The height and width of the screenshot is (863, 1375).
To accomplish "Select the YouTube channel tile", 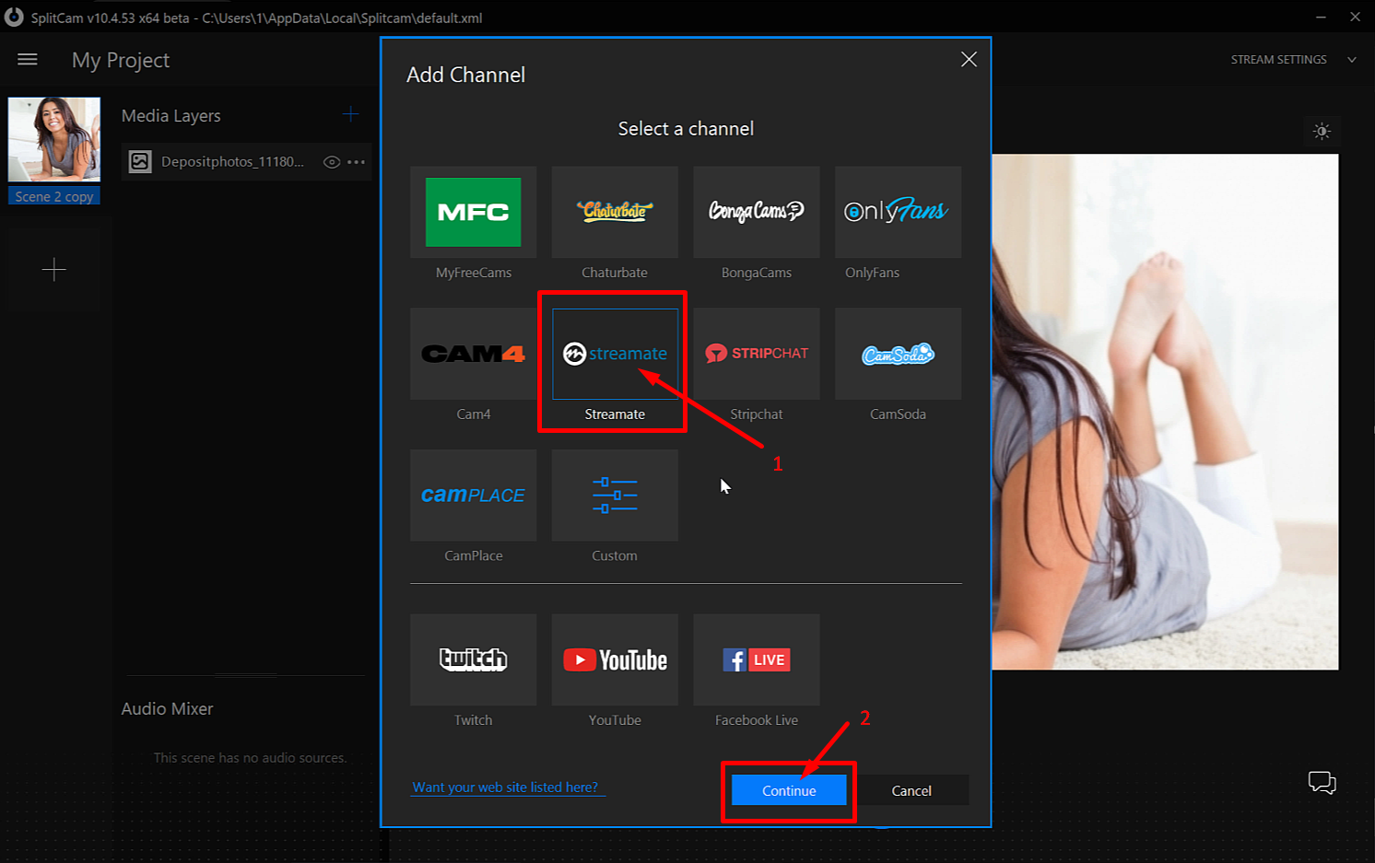I will 615,659.
